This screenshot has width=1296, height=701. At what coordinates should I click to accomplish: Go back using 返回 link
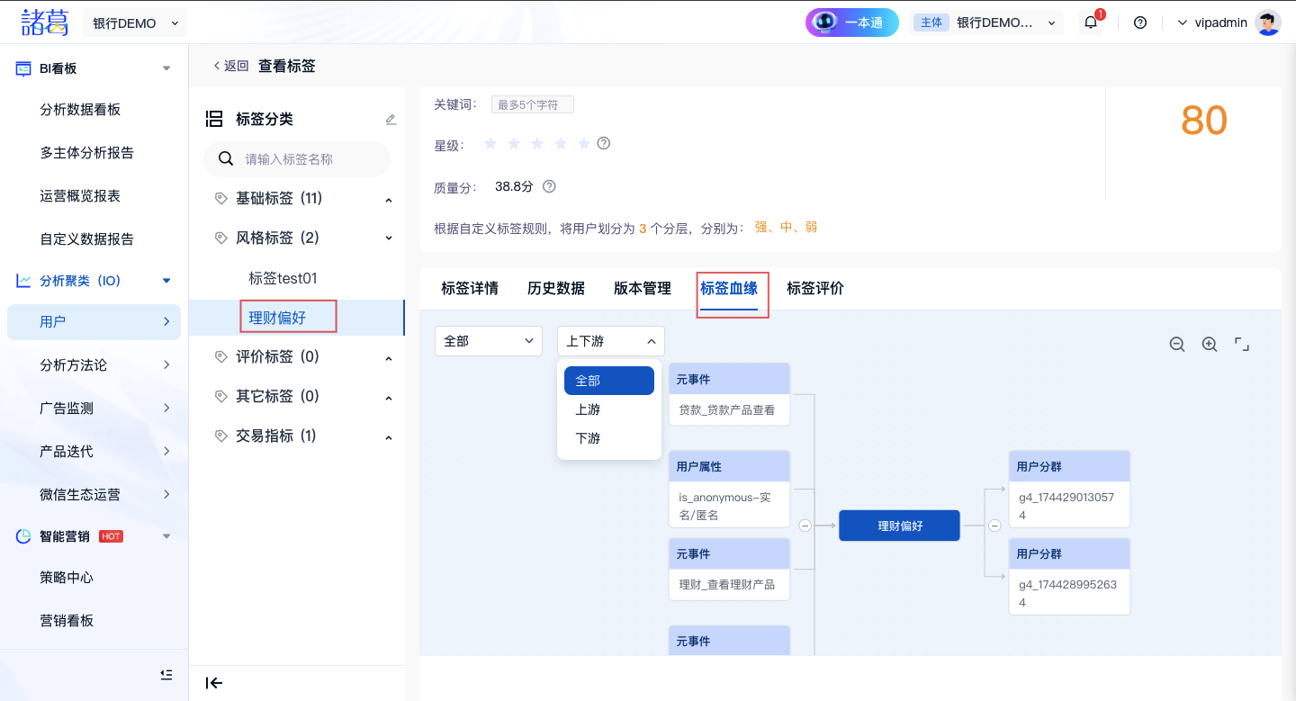[231, 66]
